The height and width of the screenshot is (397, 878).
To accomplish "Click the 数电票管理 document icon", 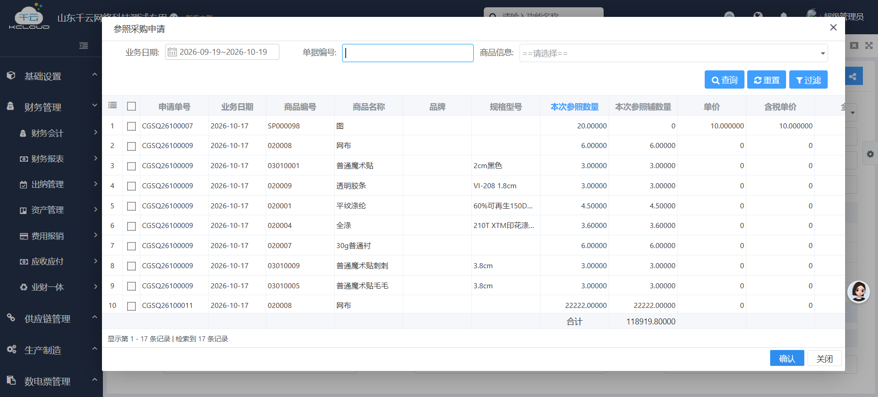I will (x=11, y=380).
